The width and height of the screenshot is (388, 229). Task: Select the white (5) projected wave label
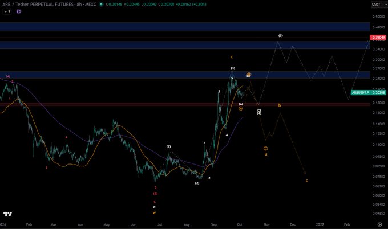[280, 36]
